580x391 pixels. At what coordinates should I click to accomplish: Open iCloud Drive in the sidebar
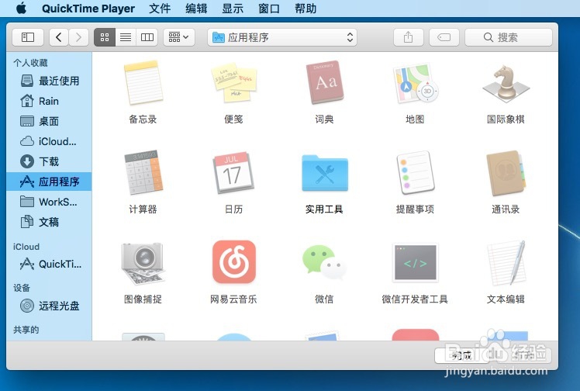pyautogui.click(x=49, y=141)
